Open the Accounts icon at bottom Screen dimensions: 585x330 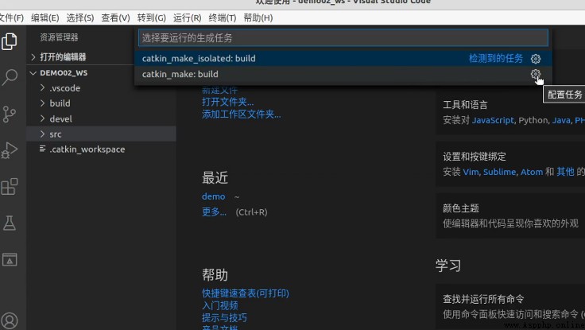pyautogui.click(x=10, y=320)
